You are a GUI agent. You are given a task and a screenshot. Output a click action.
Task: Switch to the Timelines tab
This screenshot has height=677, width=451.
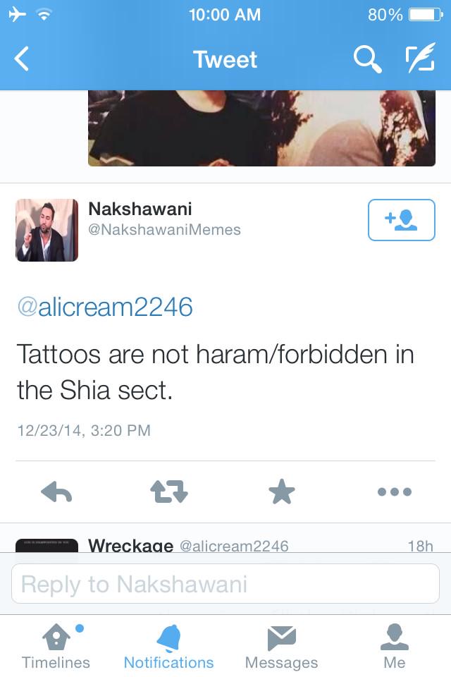pos(56,647)
